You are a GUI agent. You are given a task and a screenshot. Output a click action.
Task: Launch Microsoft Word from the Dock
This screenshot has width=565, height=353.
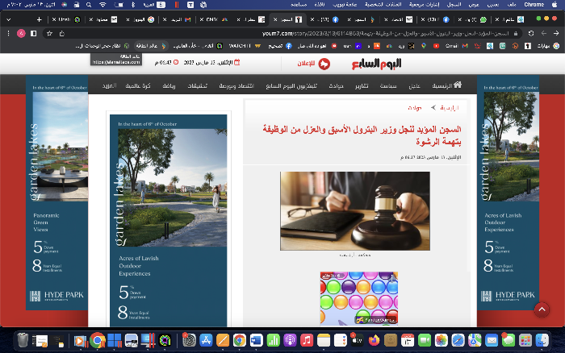coord(256,340)
